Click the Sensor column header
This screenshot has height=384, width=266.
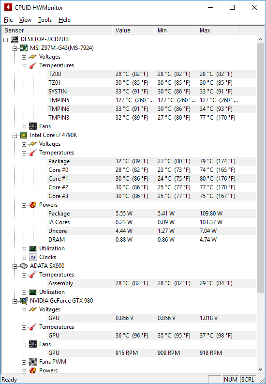pos(57,30)
